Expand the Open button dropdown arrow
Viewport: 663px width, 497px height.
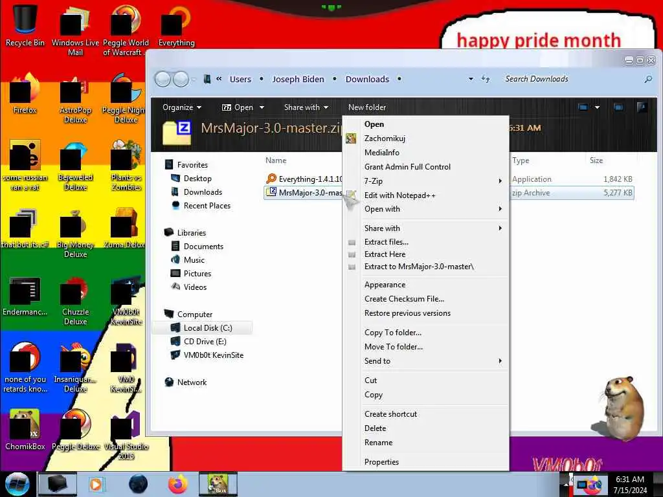262,107
